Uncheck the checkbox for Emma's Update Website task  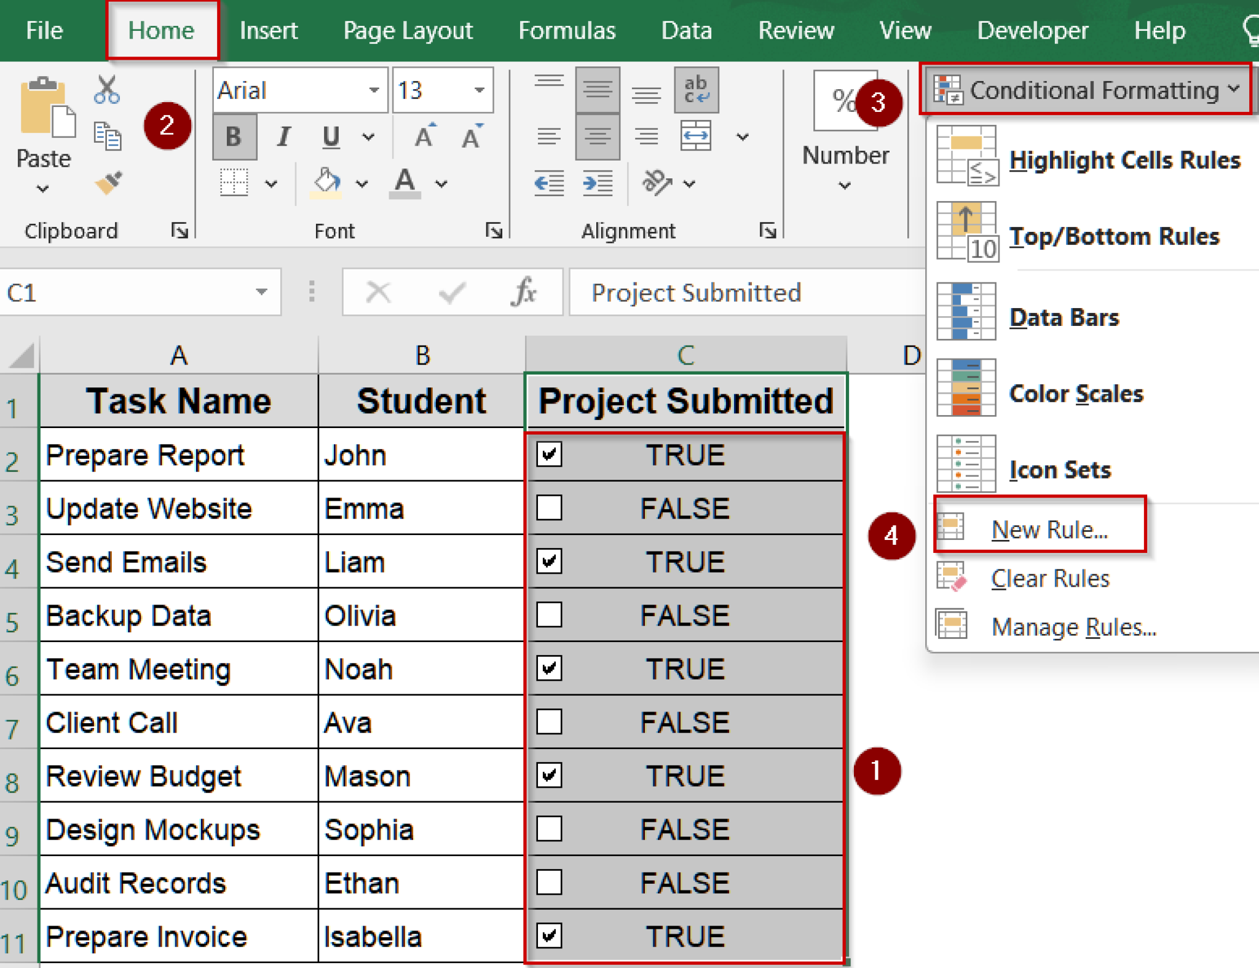tap(550, 508)
